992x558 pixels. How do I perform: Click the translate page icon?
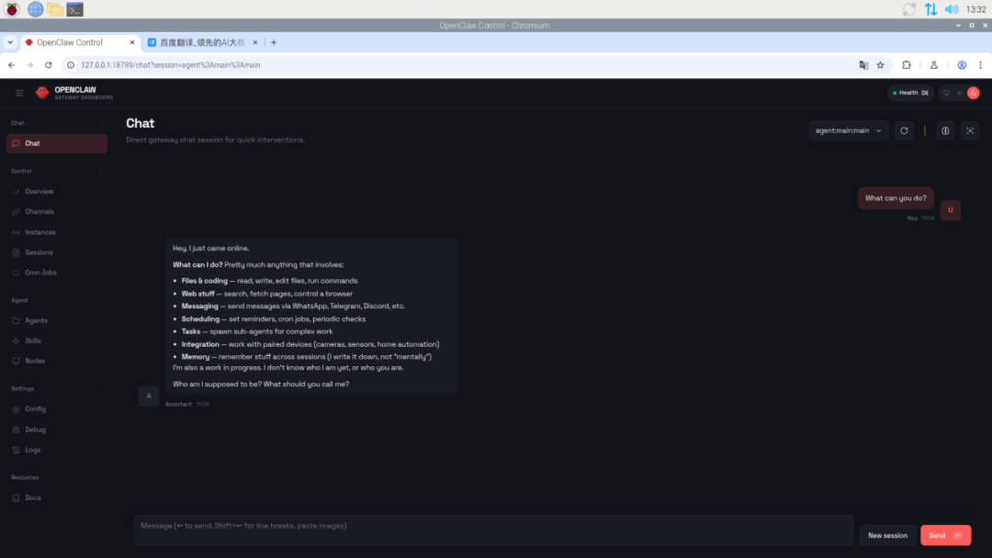click(x=863, y=65)
